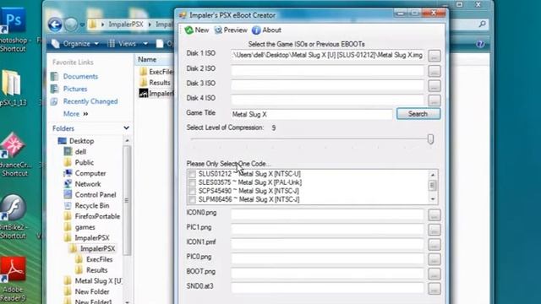This screenshot has width=541, height=304.
Task: Check SLPM86456 Metal Slug X NTSC-J
Action: click(x=192, y=199)
